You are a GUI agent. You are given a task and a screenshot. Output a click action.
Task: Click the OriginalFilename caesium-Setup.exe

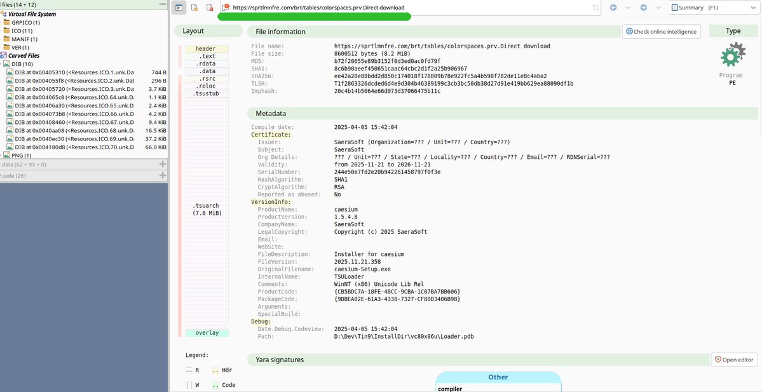click(362, 269)
